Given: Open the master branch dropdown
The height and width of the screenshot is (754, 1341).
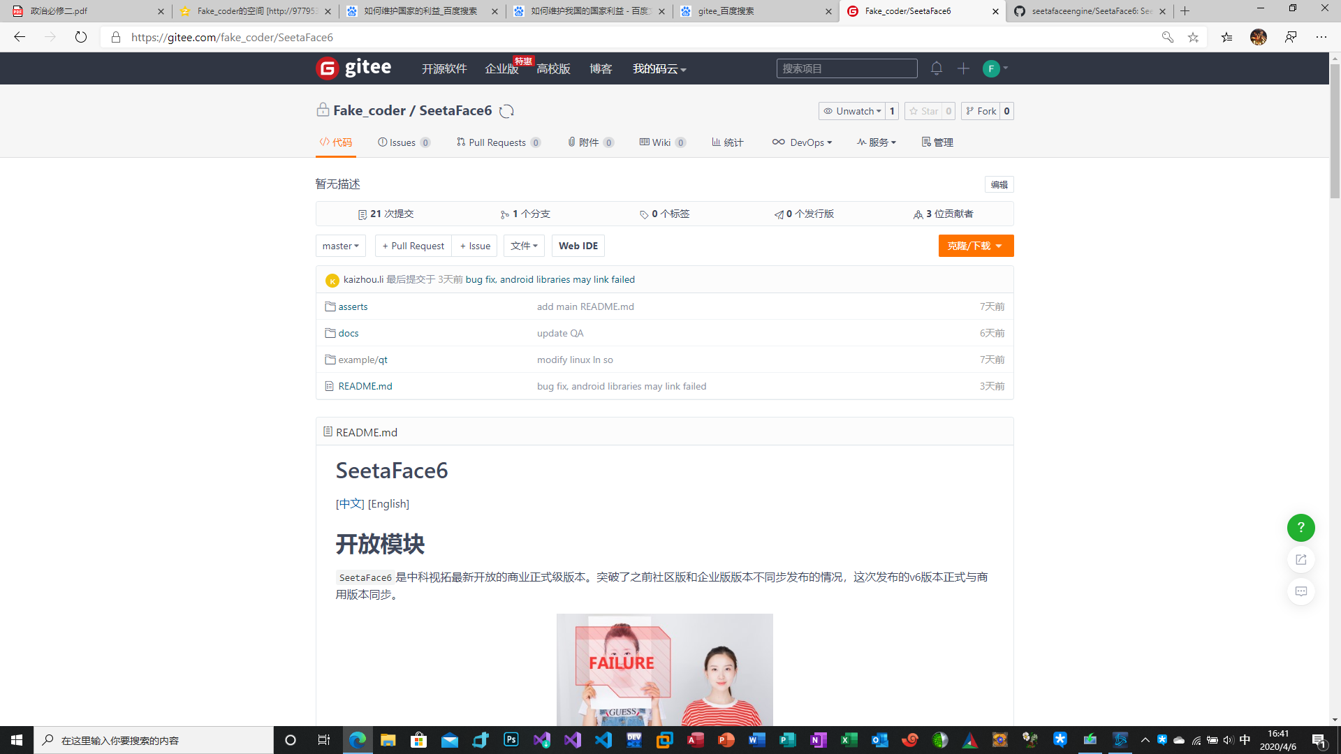Looking at the screenshot, I should click(340, 246).
